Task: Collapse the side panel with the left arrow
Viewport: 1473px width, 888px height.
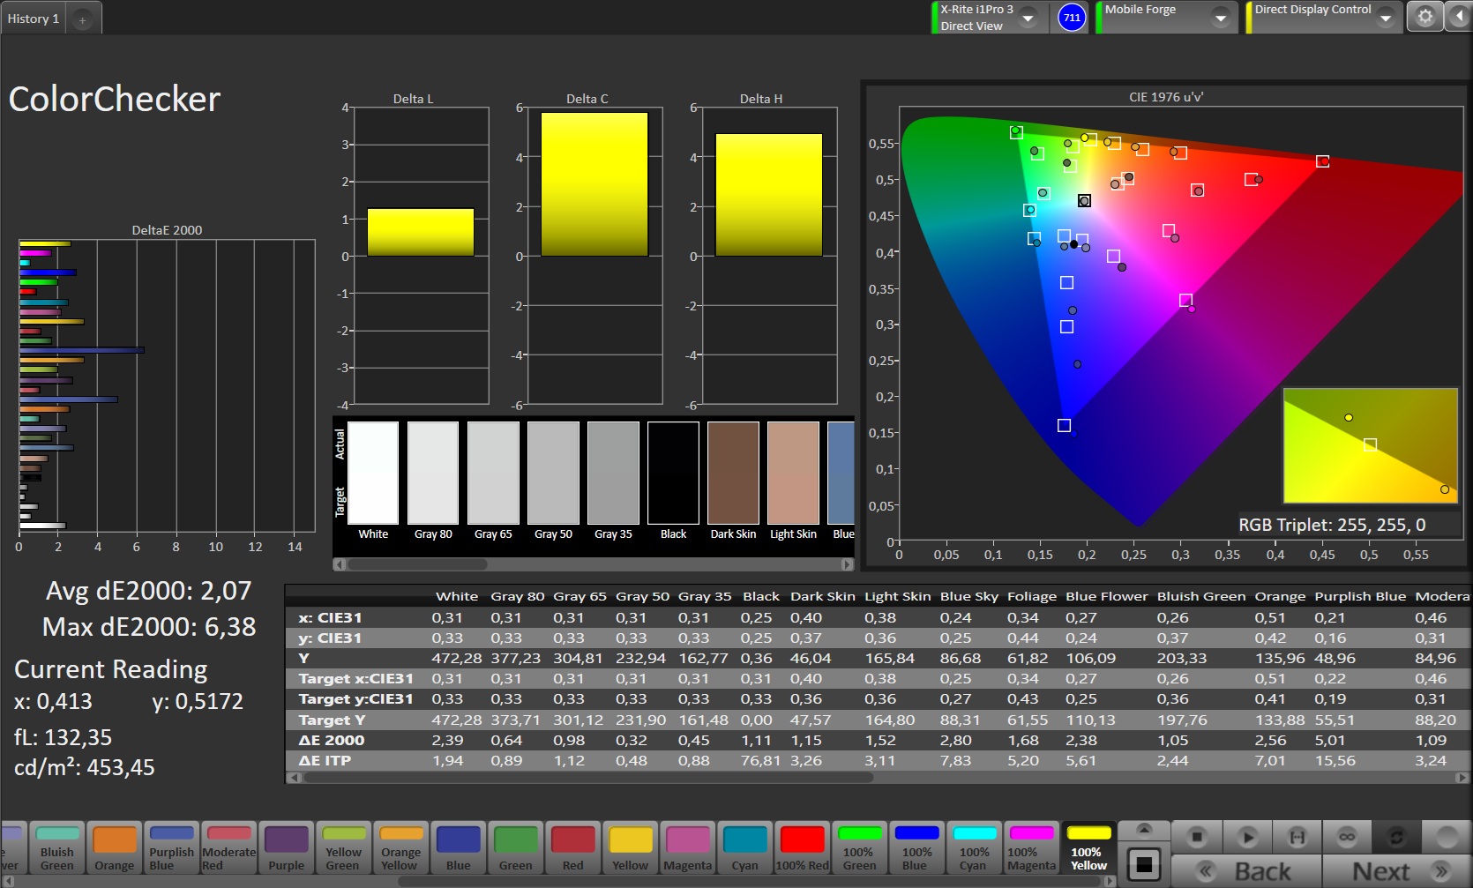Action: point(1460,17)
